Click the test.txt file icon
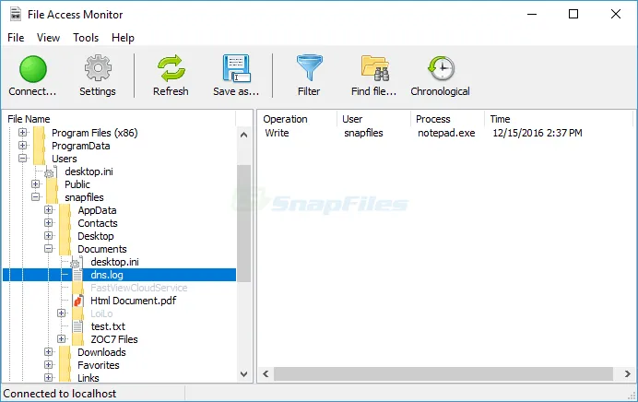 (x=77, y=326)
